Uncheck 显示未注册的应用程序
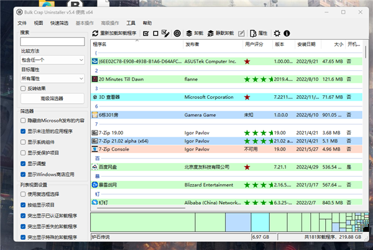Image resolution: width=373 pixels, height=250 pixels. tap(23, 131)
